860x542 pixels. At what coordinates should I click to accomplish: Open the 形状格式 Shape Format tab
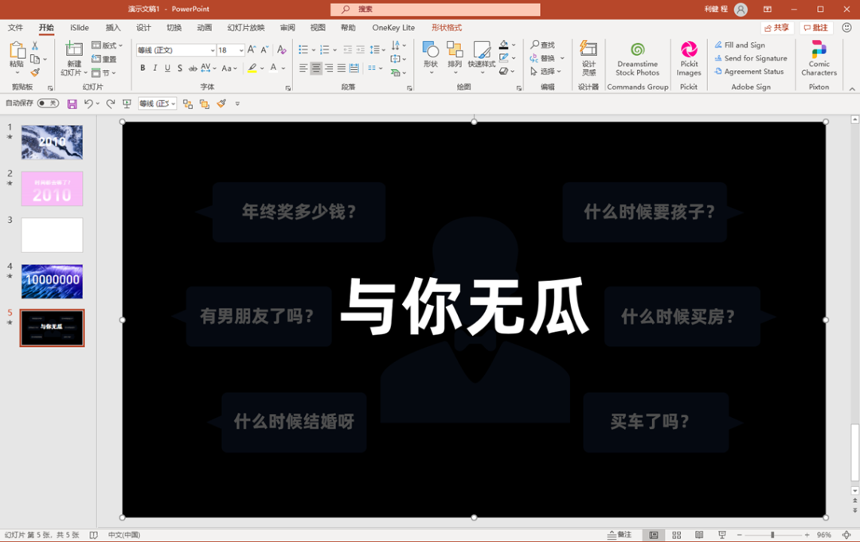[447, 27]
